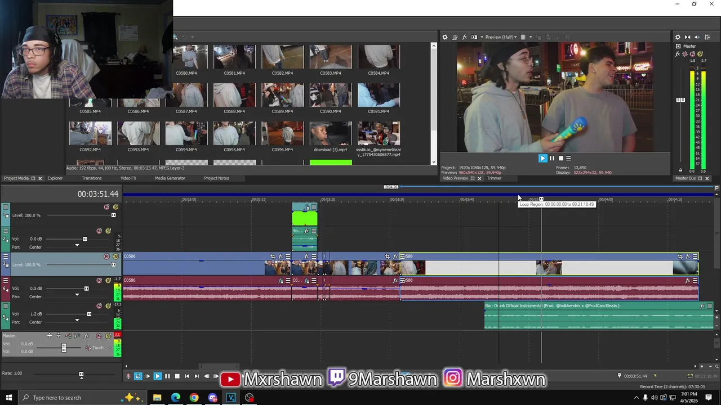Adjust the Master Bus volume fader
The width and height of the screenshot is (721, 405).
[x=680, y=100]
